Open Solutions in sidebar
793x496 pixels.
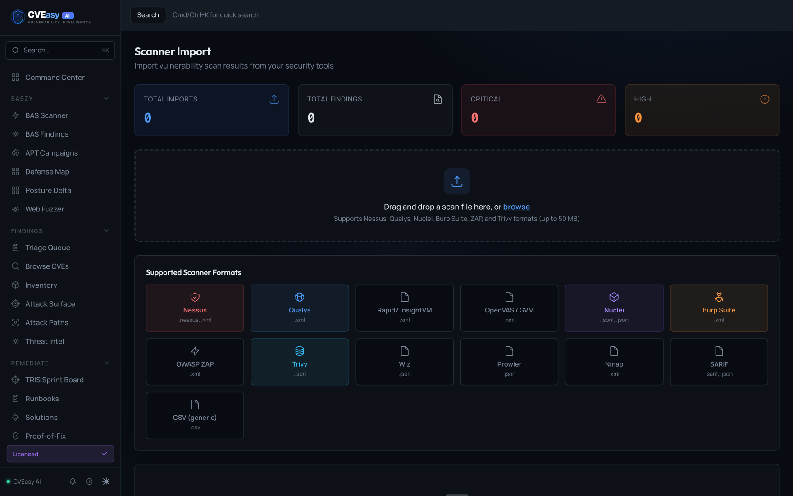60,418
